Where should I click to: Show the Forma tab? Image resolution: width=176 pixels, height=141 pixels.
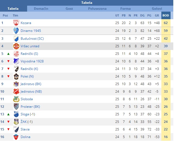coord(125,9)
